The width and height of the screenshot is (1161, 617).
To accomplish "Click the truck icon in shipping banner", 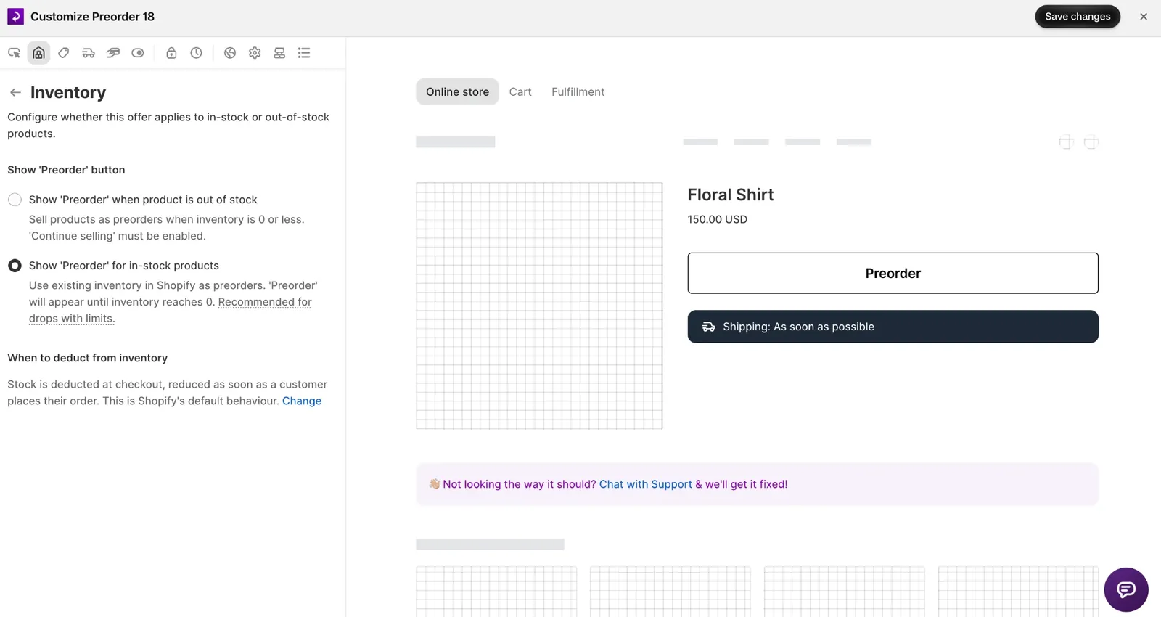I will coord(708,327).
